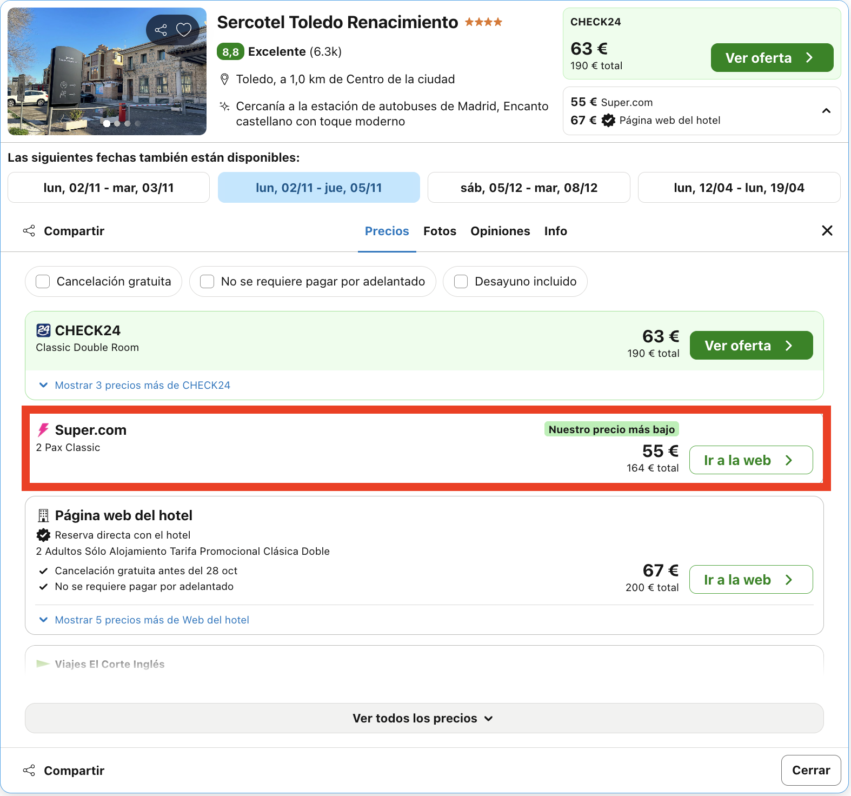Click top Ver oferta button for CHECK24
This screenshot has height=796, width=851.
(x=772, y=58)
